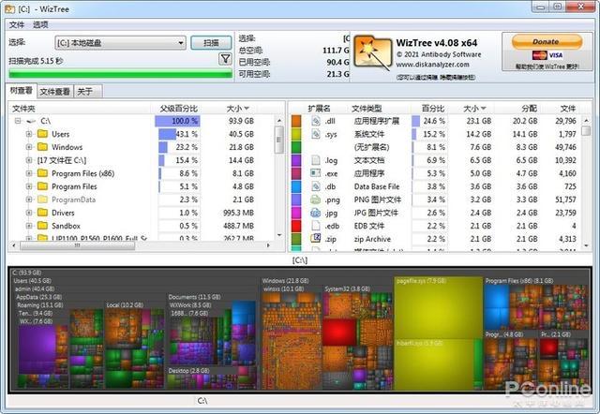Expand the Program Files (x86) node
Viewport: 600px width, 414px height.
tap(29, 173)
